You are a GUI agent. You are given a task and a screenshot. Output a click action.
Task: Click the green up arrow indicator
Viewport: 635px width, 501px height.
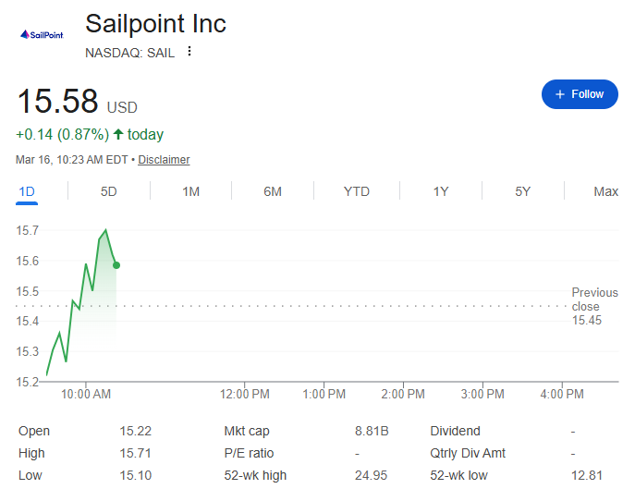tap(117, 134)
